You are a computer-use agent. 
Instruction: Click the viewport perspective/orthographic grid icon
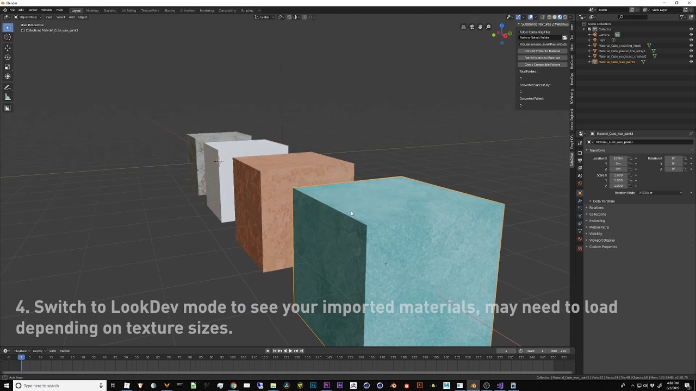464,27
